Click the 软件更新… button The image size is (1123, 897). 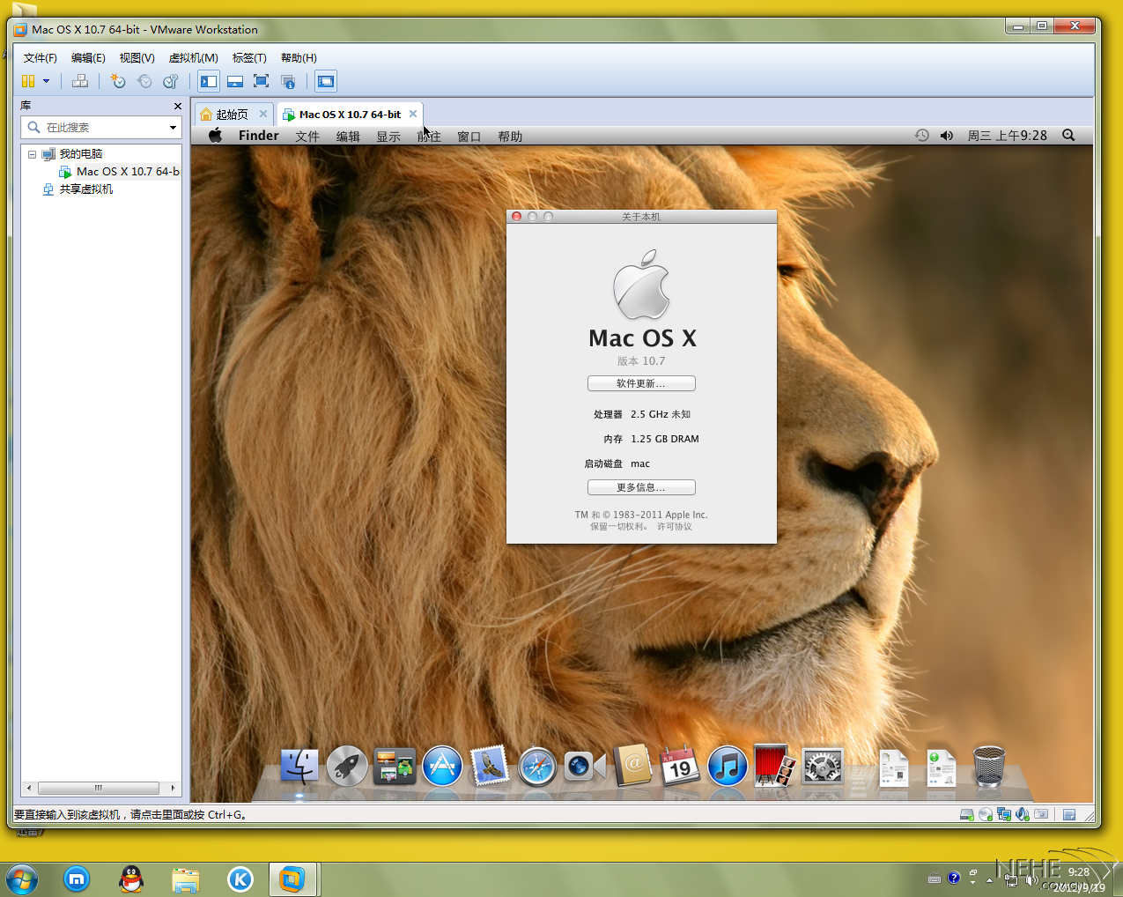tap(641, 383)
